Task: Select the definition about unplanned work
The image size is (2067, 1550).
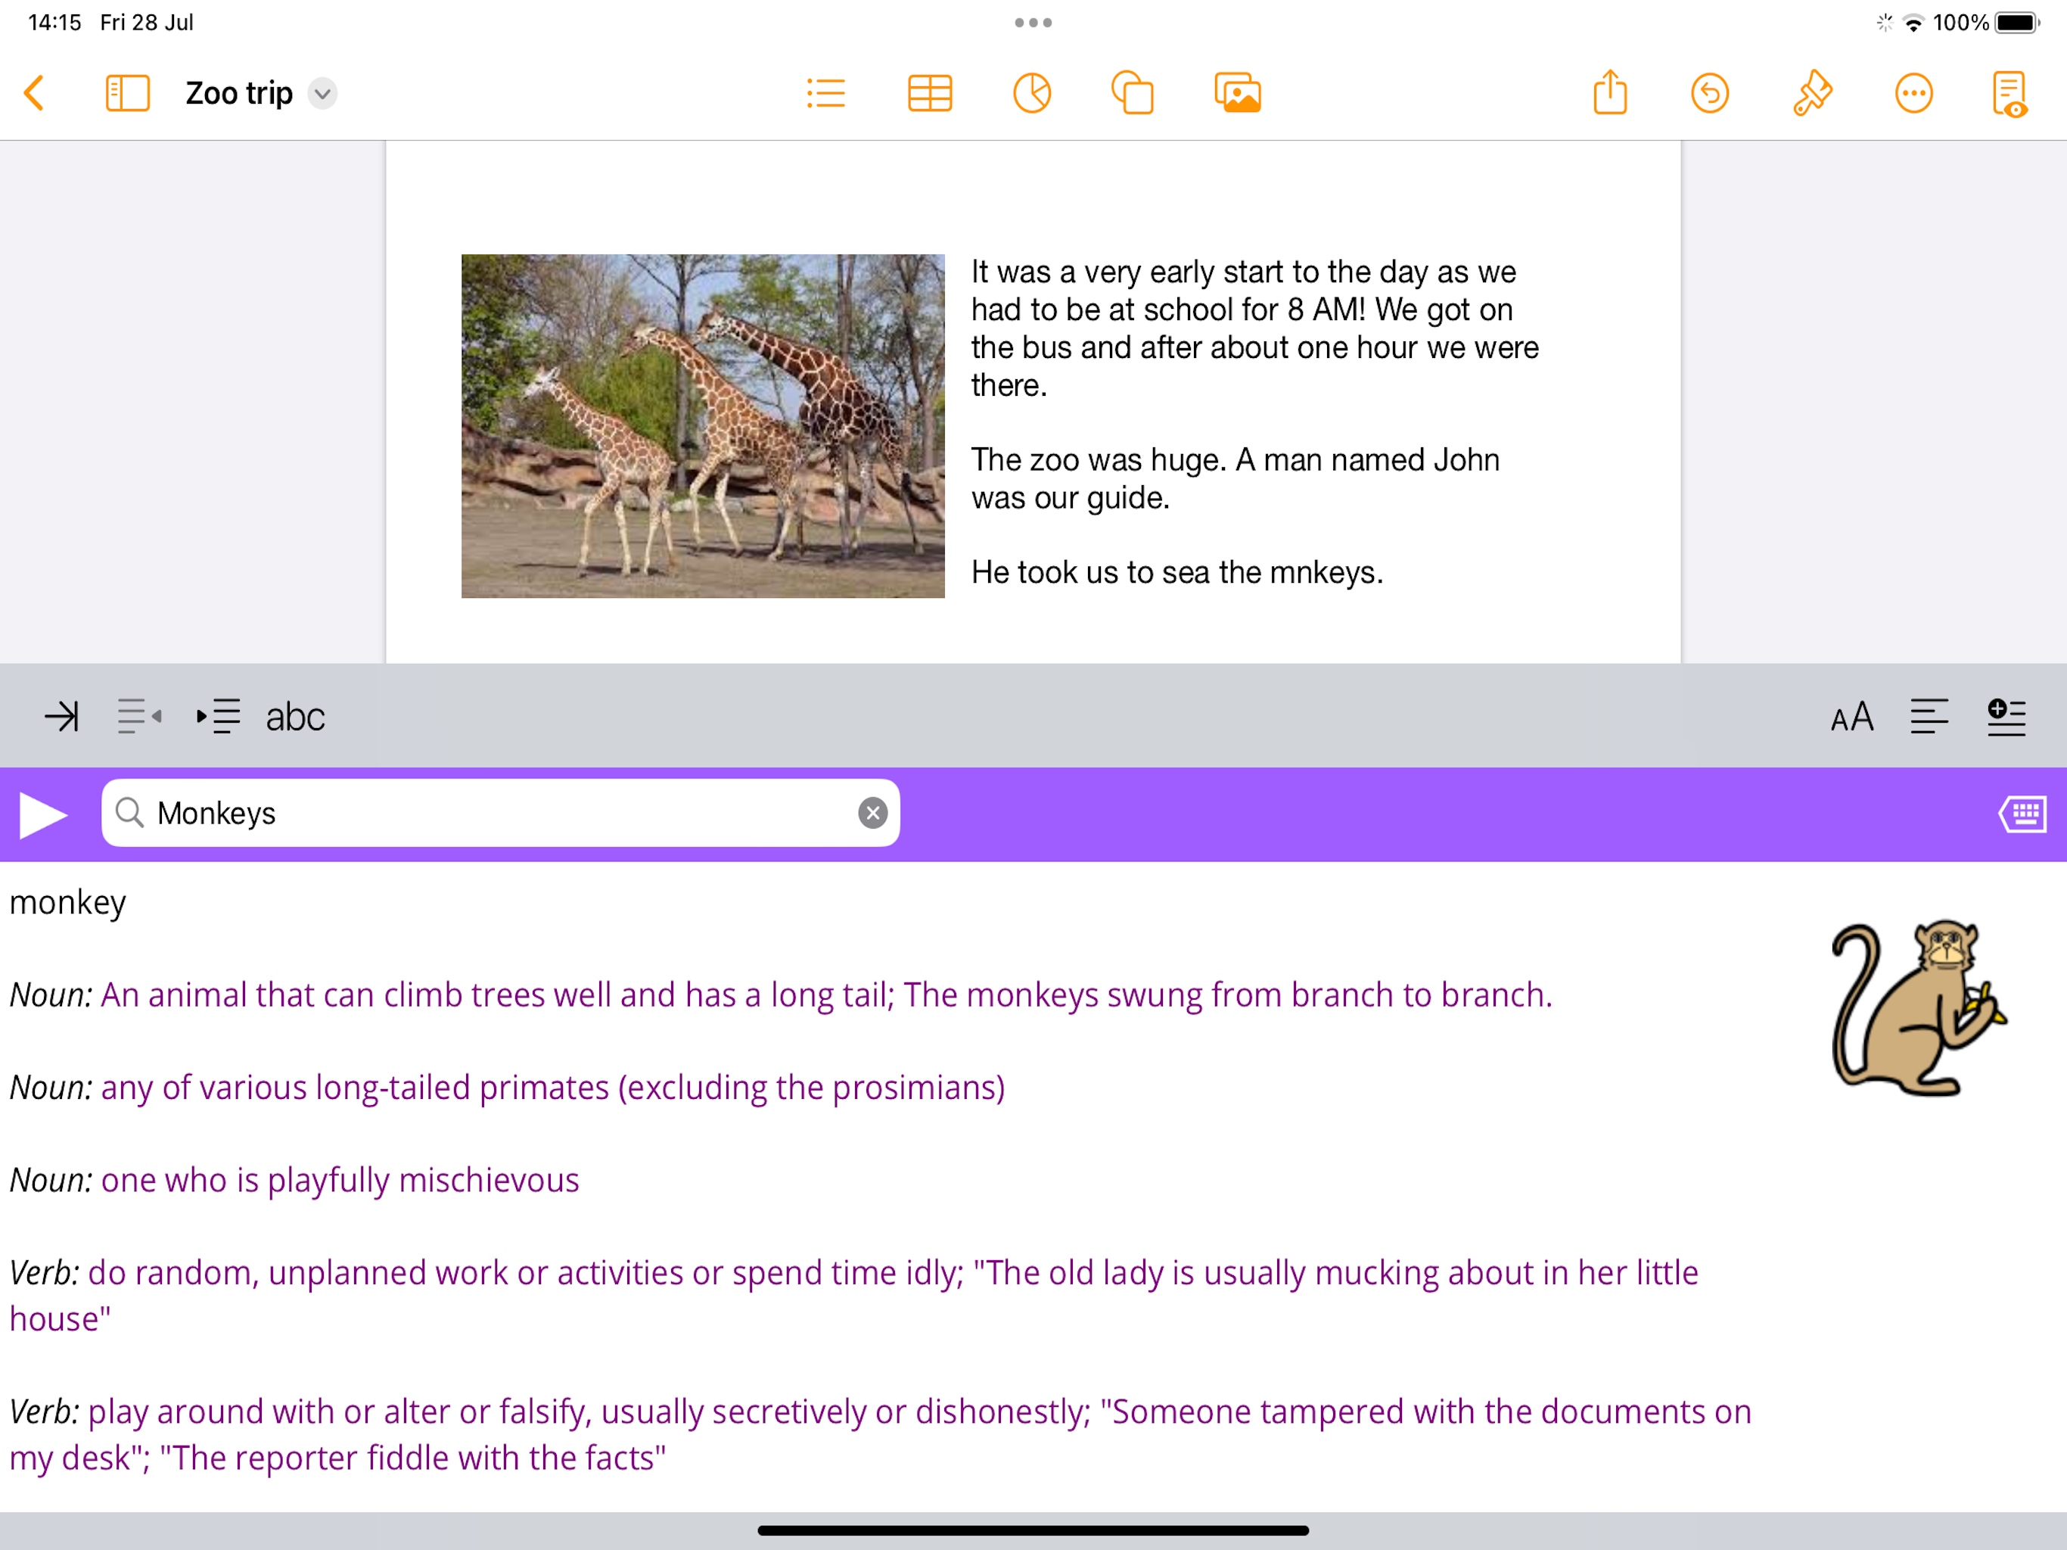Action: [854, 1296]
